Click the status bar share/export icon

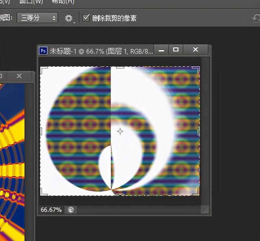click(71, 210)
